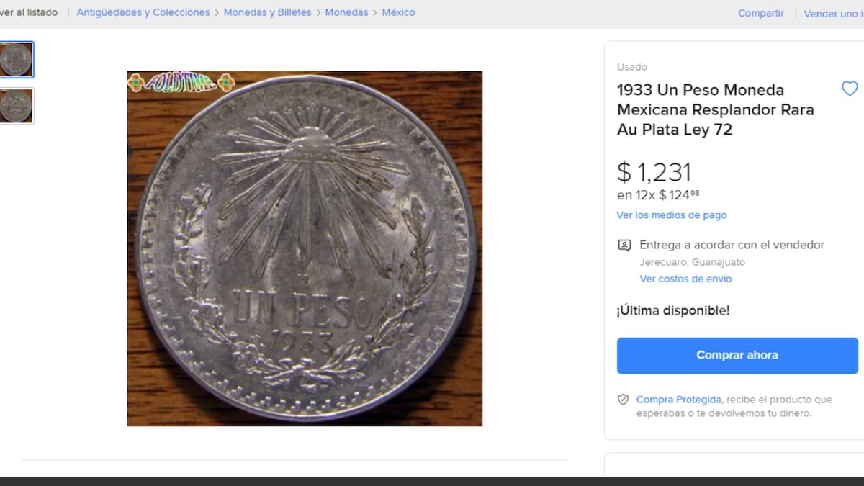The image size is (864, 486).
Task: Navigate to Monedas y Billetes breadcrumb
Action: 267,12
